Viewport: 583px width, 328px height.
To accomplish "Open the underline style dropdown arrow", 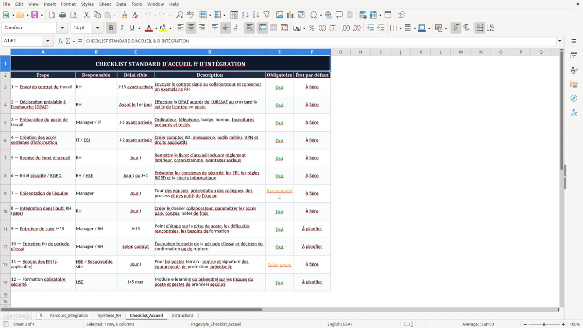I will click(138, 28).
